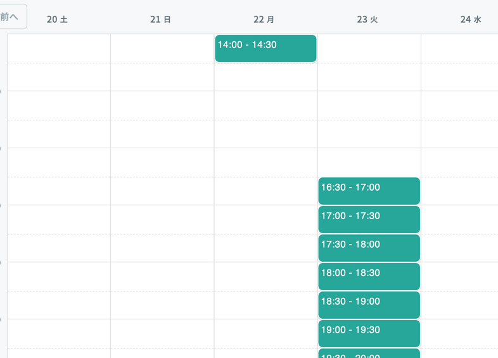Book the 18:00 - 18:30 time slot
Screen dimensions: 498x358
tap(369, 276)
